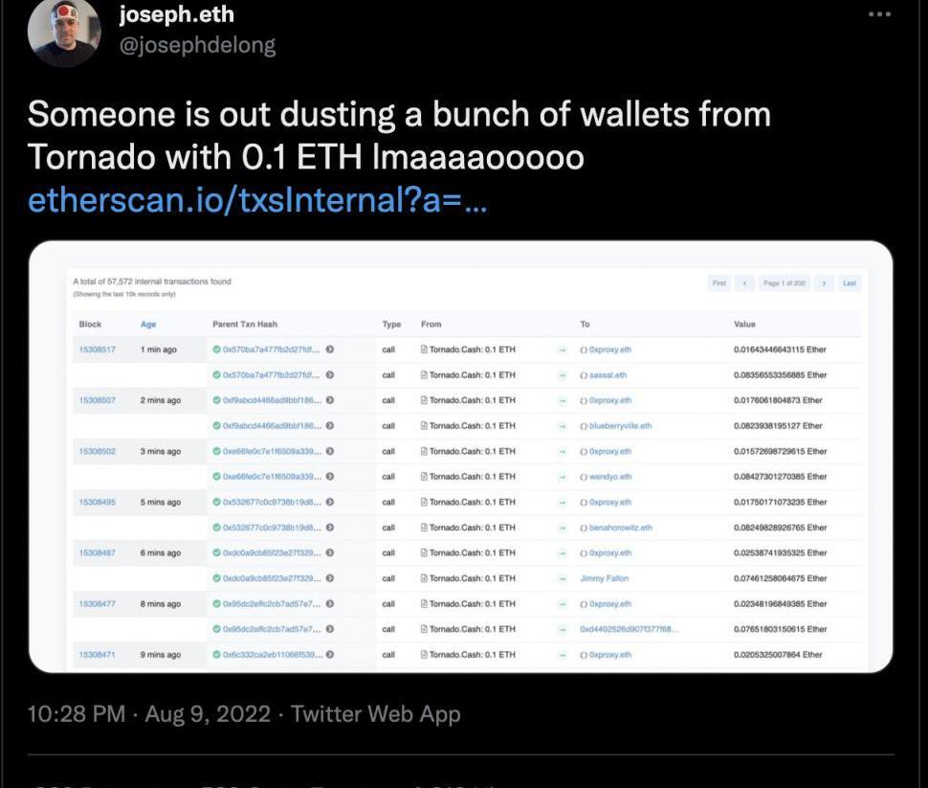Viewport: 928px width, 788px height.
Task: Jump to the First page button
Action: [x=719, y=283]
